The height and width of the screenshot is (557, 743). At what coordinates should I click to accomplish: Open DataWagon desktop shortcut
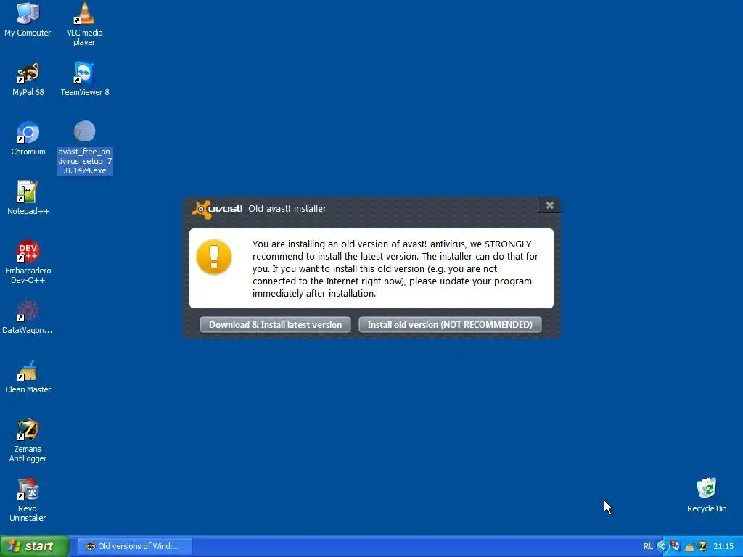point(28,317)
